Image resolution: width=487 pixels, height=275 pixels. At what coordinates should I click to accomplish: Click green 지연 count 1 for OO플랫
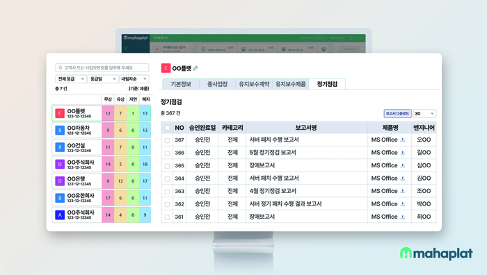(133, 113)
